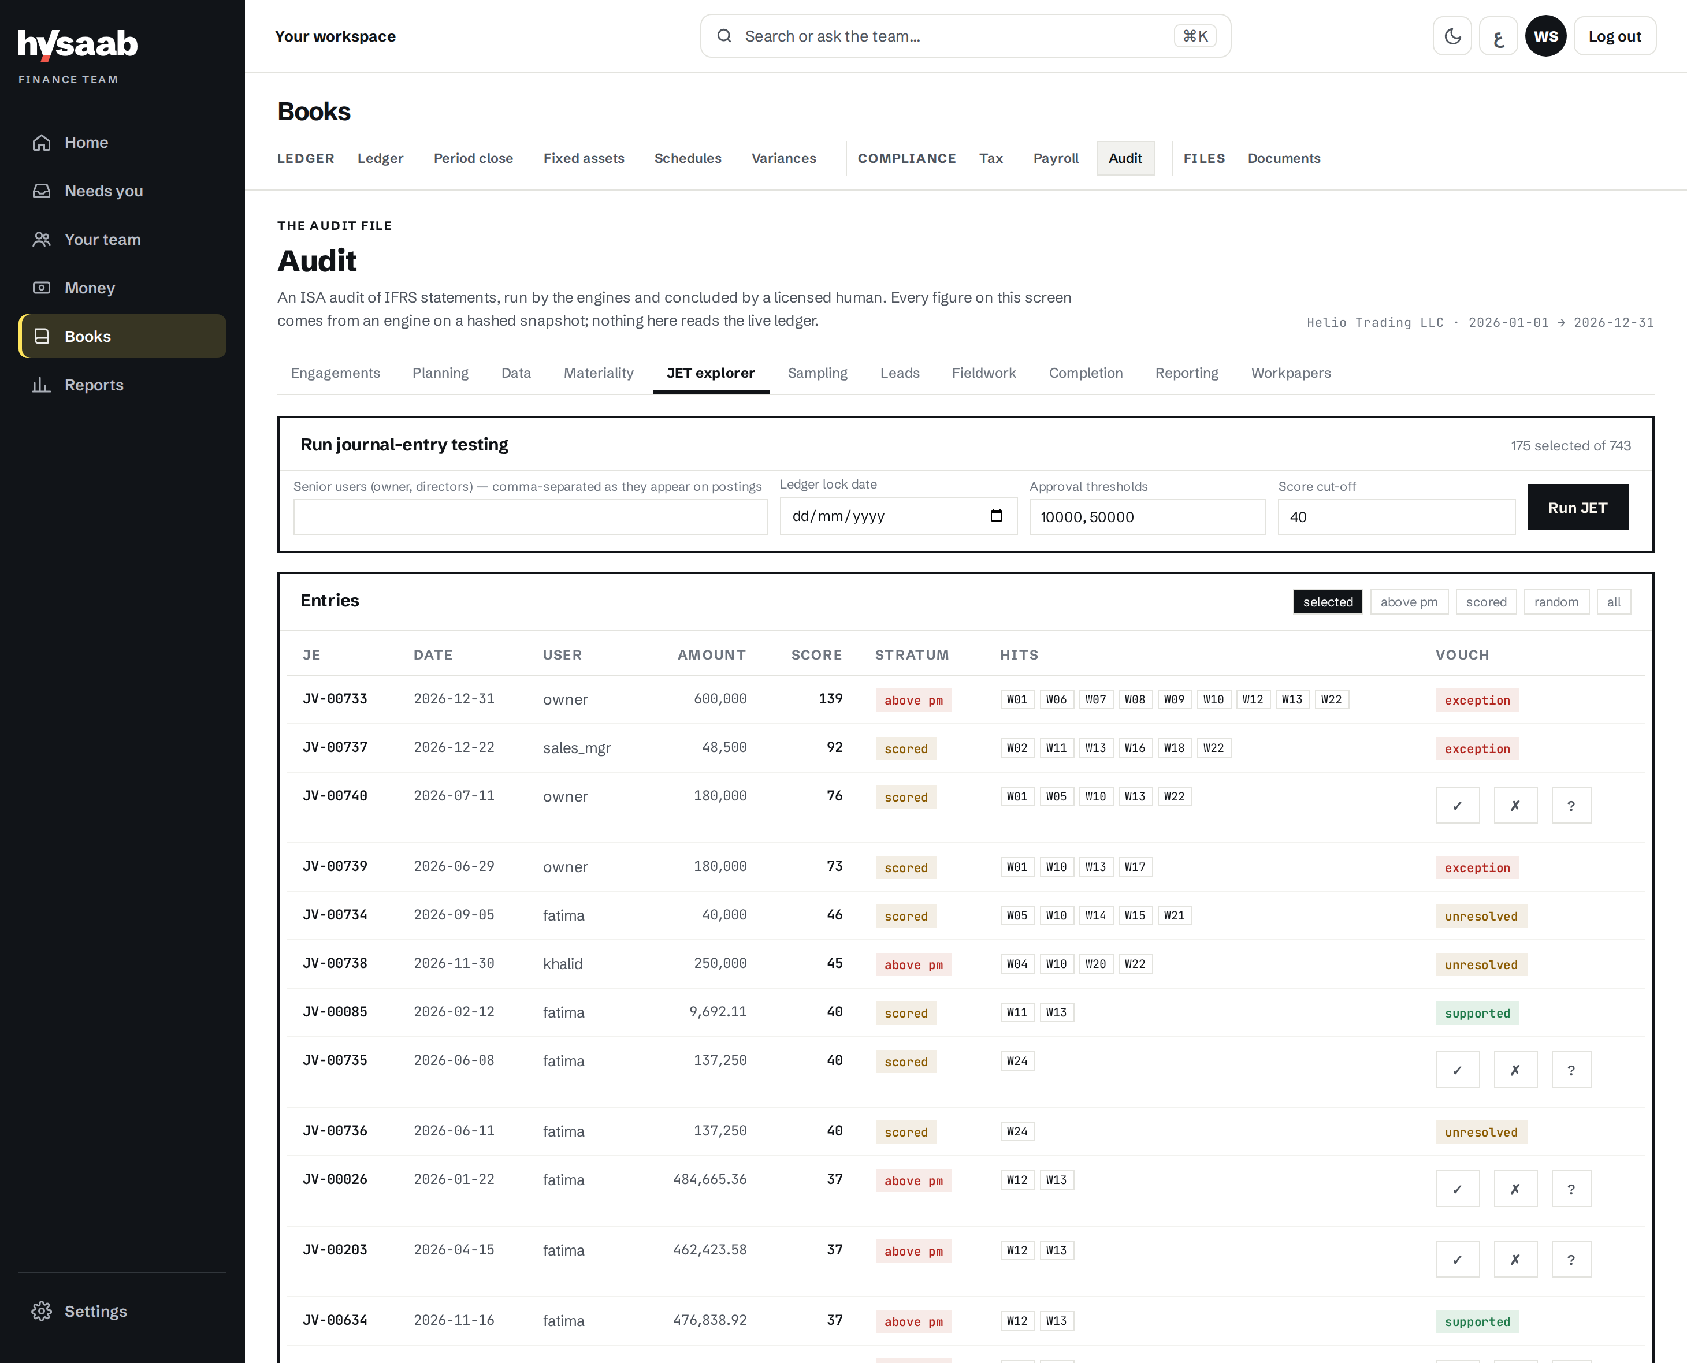
Task: Filter entries to above pm
Action: point(1409,602)
